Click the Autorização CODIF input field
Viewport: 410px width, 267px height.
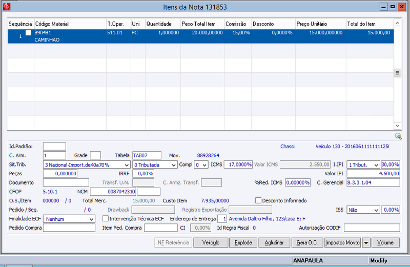(372, 228)
